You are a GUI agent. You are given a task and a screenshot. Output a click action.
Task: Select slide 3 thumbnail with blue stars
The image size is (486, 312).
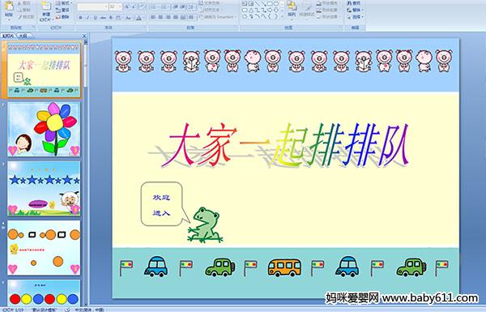click(44, 189)
